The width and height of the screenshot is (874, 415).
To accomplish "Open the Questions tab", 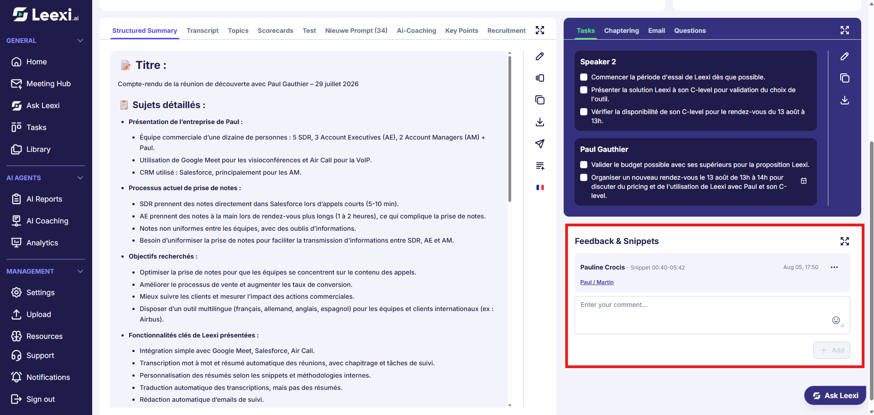I will 690,31.
